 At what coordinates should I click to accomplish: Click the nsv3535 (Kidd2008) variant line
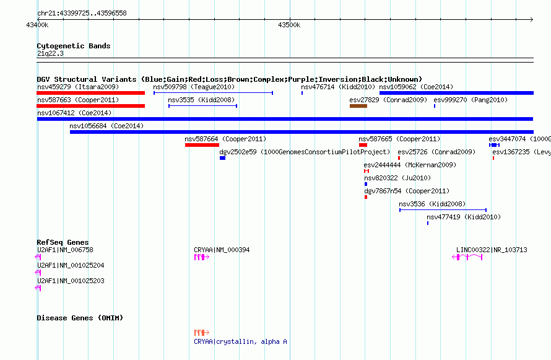pos(203,106)
